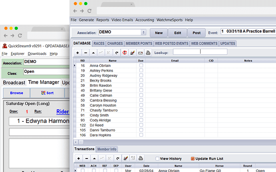Viewport: 276px width, 172px height.
Task: Check Due box for Becky Brooks
Action: pyautogui.click(x=141, y=80)
